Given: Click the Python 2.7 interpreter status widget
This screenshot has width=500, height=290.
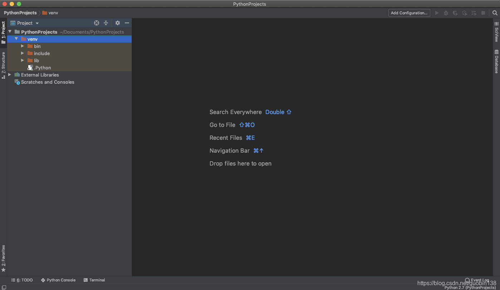Looking at the screenshot, I should (470, 287).
